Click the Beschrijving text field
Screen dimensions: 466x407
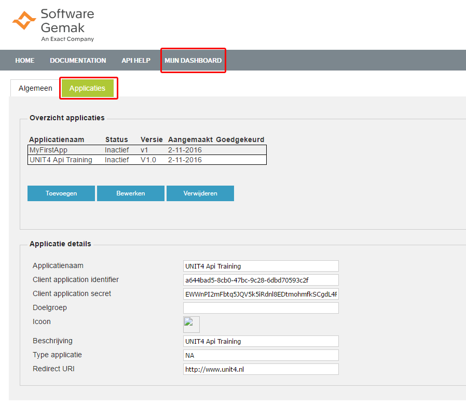(x=261, y=341)
